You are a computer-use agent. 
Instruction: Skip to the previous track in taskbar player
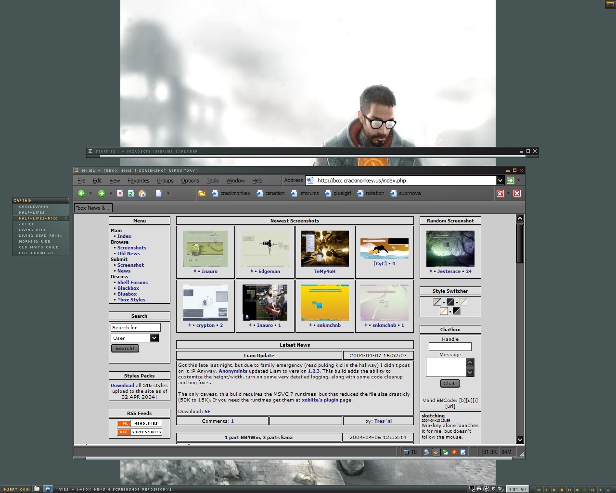(x=539, y=490)
